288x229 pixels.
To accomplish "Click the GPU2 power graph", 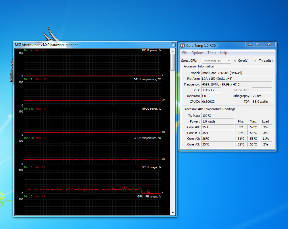I will pyautogui.click(x=92, y=123).
